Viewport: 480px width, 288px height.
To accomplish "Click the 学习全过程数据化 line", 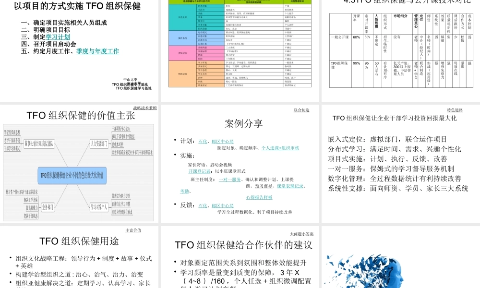I will (255, 212).
